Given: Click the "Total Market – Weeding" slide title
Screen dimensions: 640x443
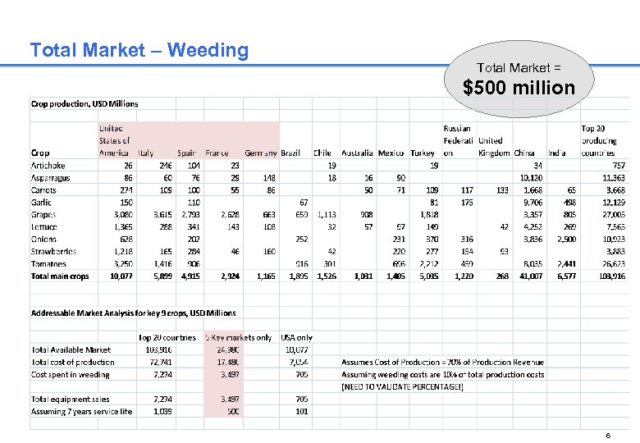Looking at the screenshot, I should coord(139,50).
